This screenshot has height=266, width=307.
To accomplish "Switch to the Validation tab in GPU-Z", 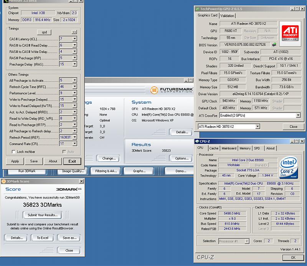I will click(227, 16).
